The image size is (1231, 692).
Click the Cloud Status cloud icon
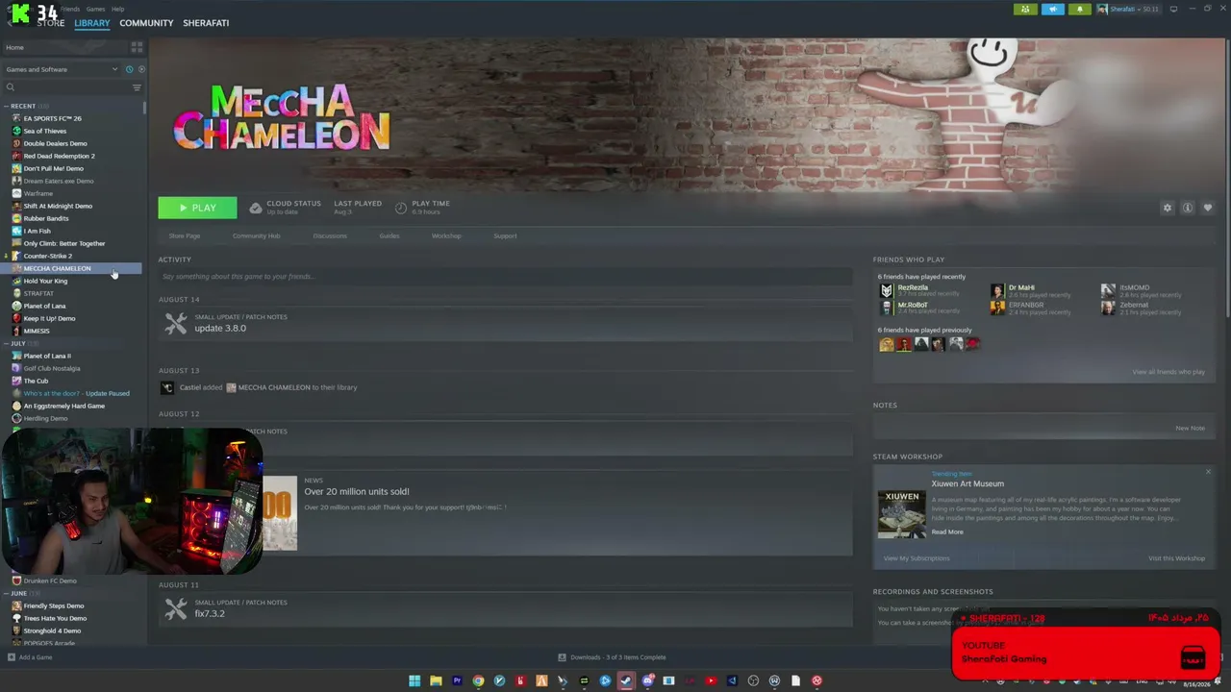click(x=256, y=208)
